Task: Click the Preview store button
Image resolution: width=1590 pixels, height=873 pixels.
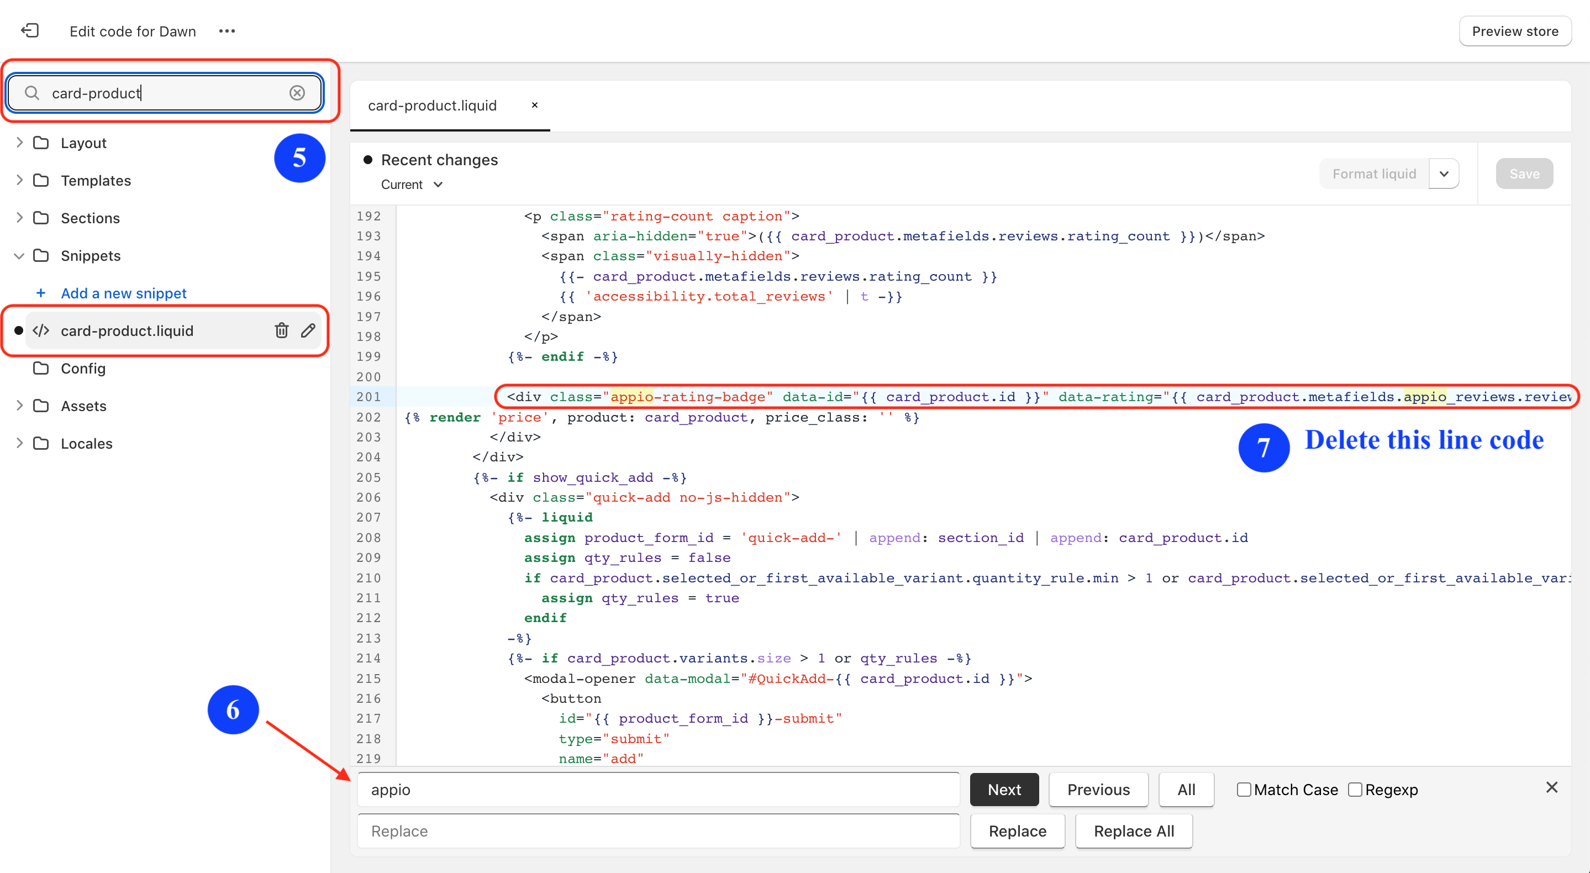Action: click(1514, 31)
